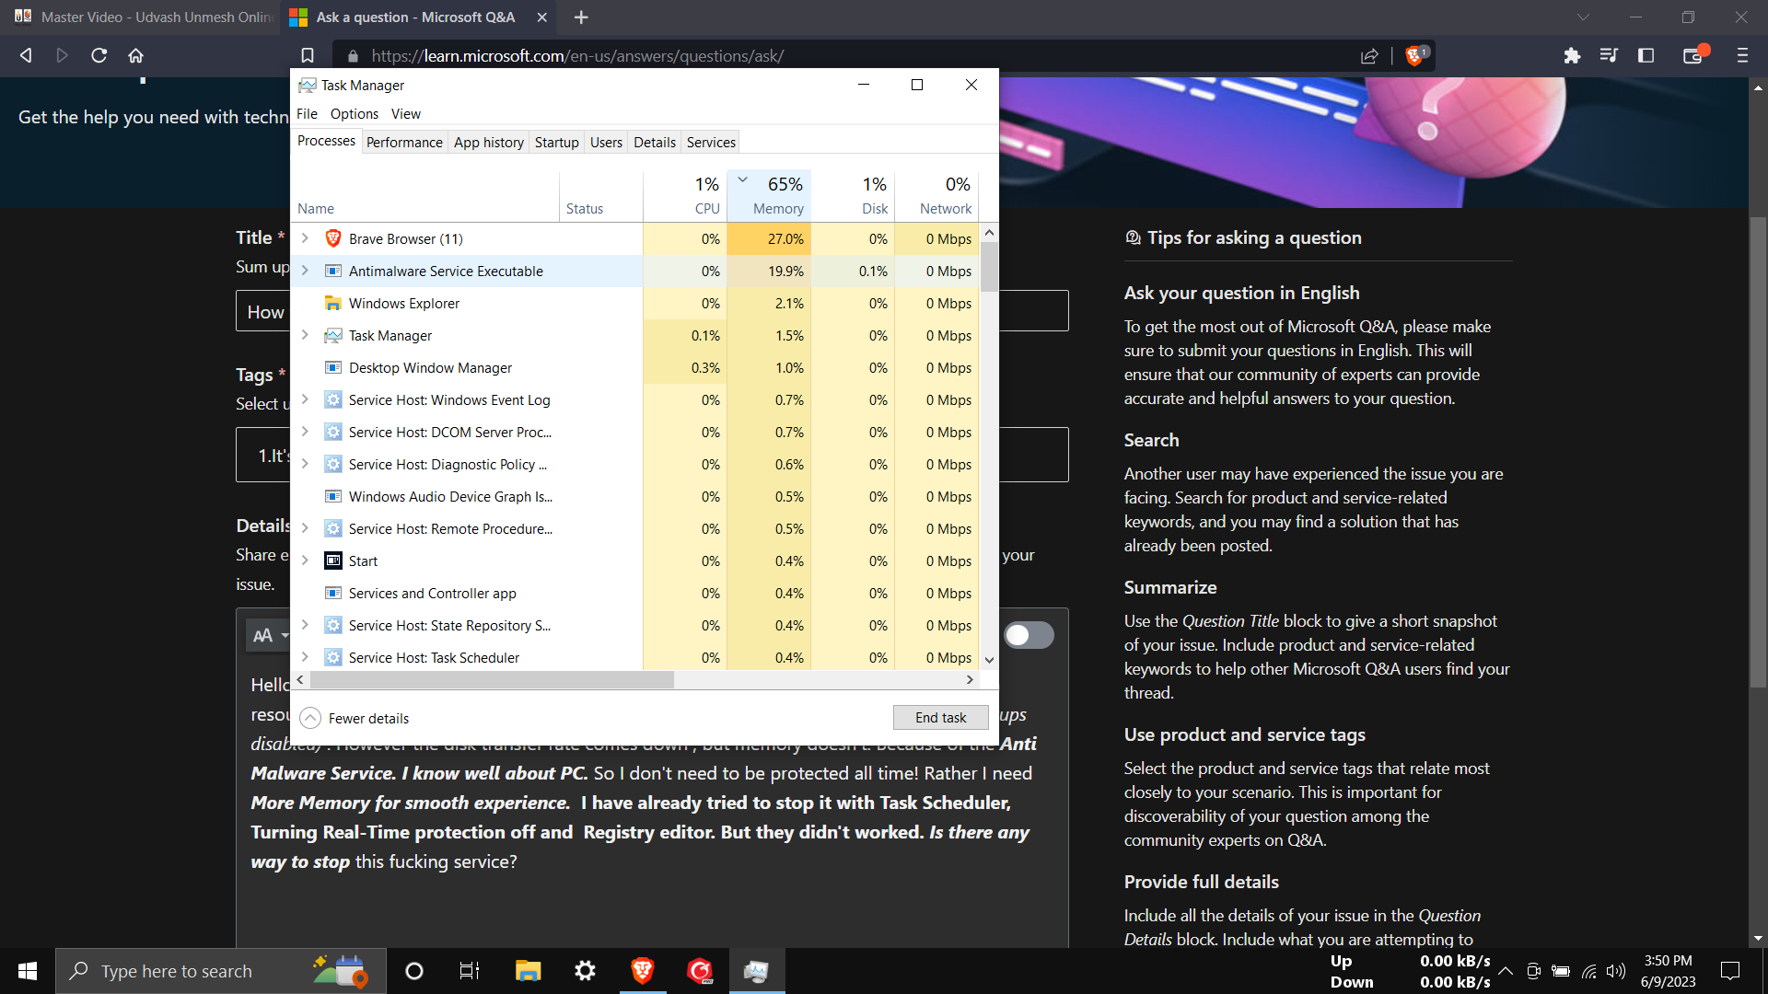Click the Task Manager horizontal scrollbar
Viewport: 1768px width, 994px height.
(x=492, y=679)
